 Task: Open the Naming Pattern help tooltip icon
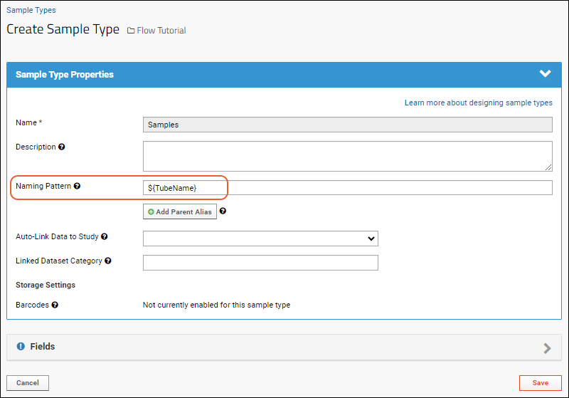coord(77,186)
